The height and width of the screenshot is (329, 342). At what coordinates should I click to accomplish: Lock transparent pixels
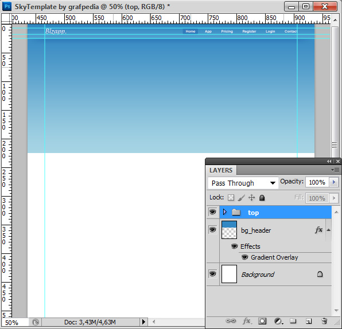(x=231, y=198)
